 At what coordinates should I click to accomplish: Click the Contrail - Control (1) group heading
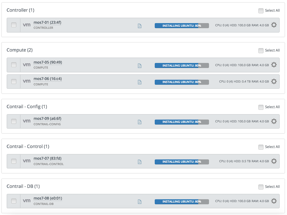click(28, 146)
